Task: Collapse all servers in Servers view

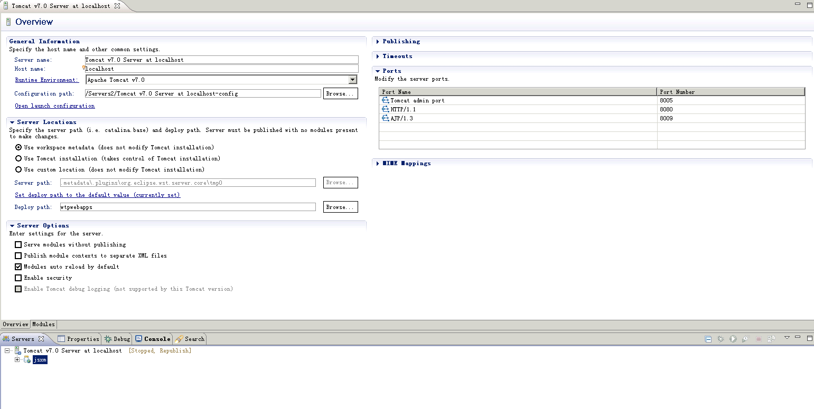Action: point(708,339)
